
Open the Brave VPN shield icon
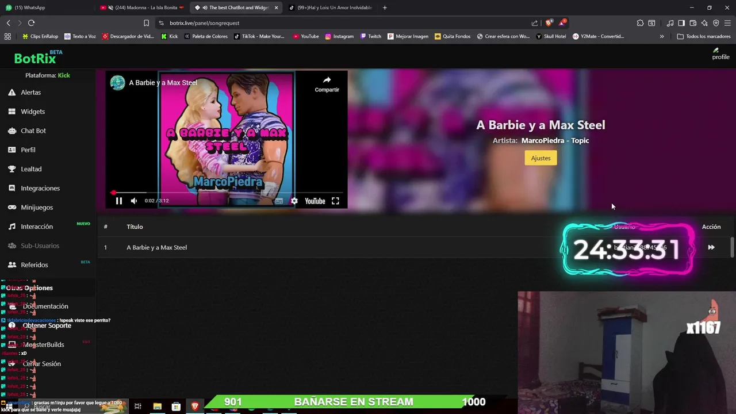(x=716, y=23)
